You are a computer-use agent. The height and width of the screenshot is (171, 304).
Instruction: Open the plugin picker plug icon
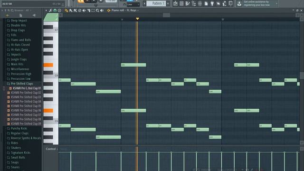tap(212, 3)
